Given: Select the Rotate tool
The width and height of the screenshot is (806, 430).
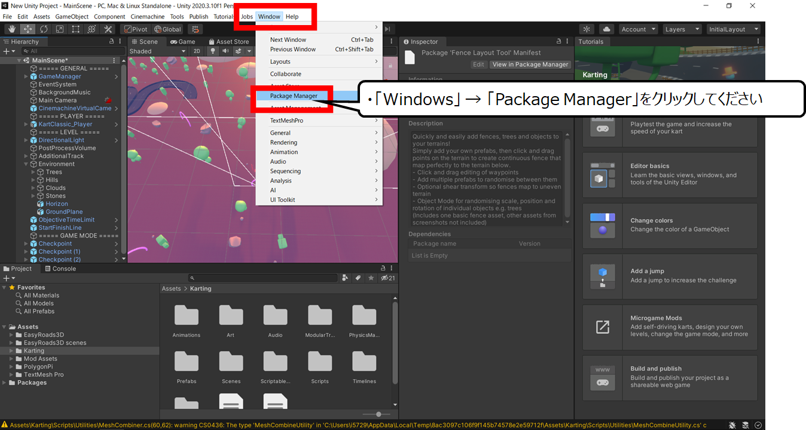Looking at the screenshot, I should pos(44,29).
